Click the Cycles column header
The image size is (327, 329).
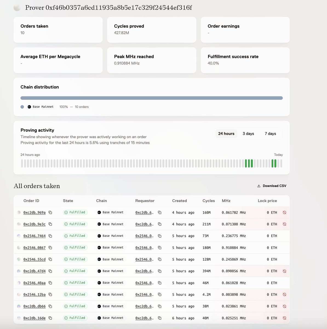click(x=209, y=201)
